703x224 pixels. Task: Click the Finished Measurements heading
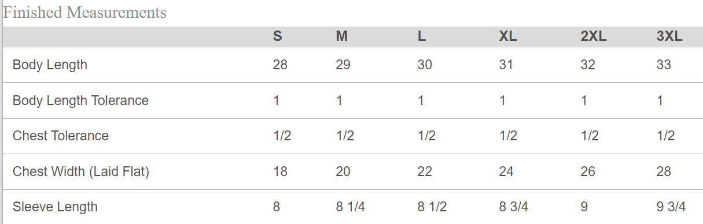tap(84, 12)
